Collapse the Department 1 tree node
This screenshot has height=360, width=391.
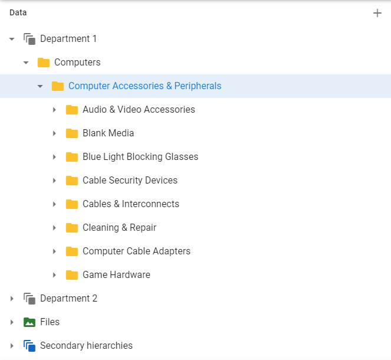pyautogui.click(x=12, y=39)
